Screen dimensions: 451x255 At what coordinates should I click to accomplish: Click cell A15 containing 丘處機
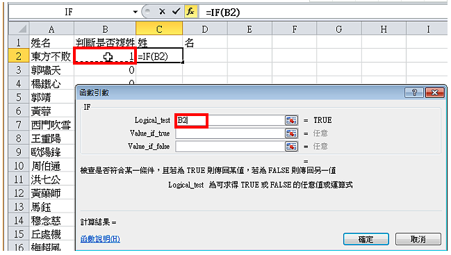[x=51, y=234]
